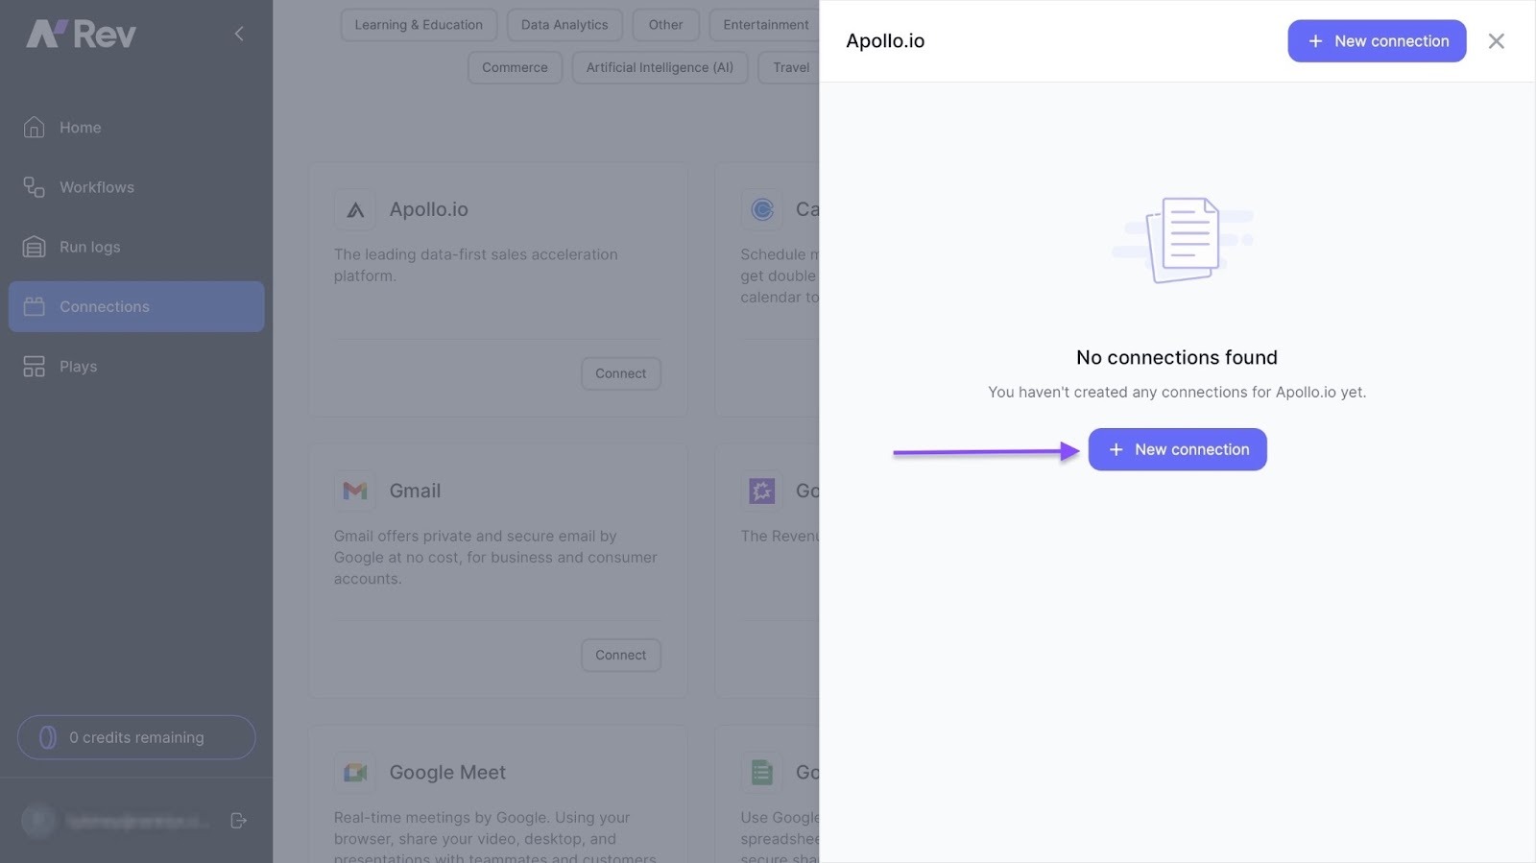Open Plays in the sidebar

[136, 367]
